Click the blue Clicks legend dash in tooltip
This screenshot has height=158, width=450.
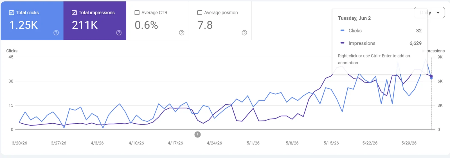[342, 30]
